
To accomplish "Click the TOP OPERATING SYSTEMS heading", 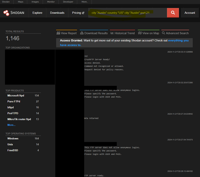I will (x=21, y=134).
